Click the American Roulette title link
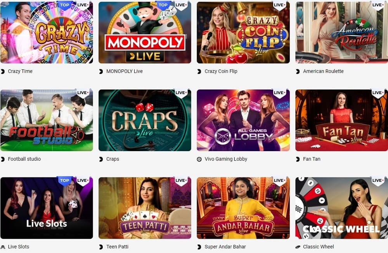The height and width of the screenshot is (253, 388). 324,71
